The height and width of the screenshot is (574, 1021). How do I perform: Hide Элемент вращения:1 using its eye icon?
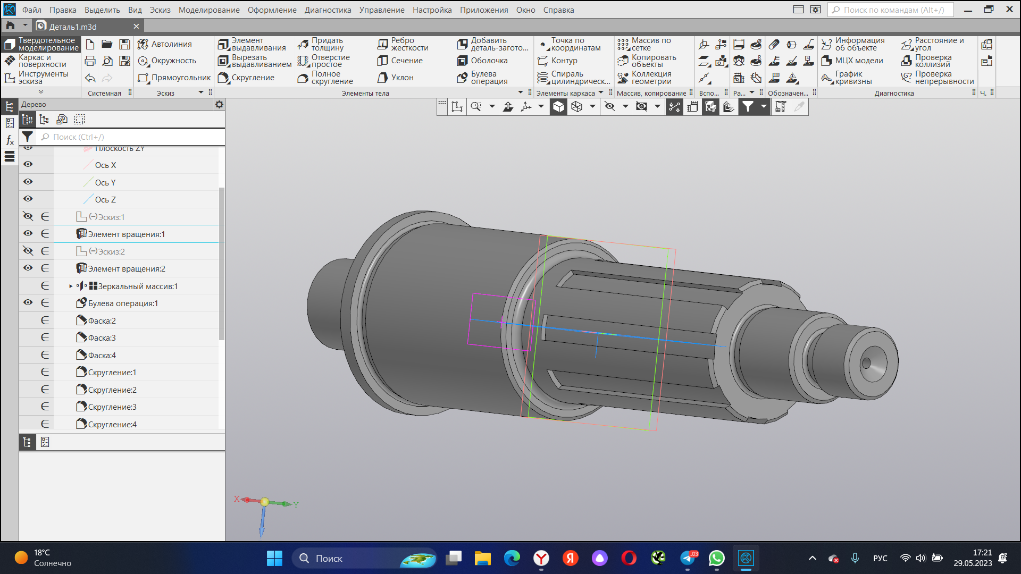(28, 233)
